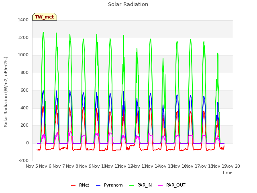Click the blue Pyranom legend color marker
Screen dimensions: 257x193
point(98,186)
